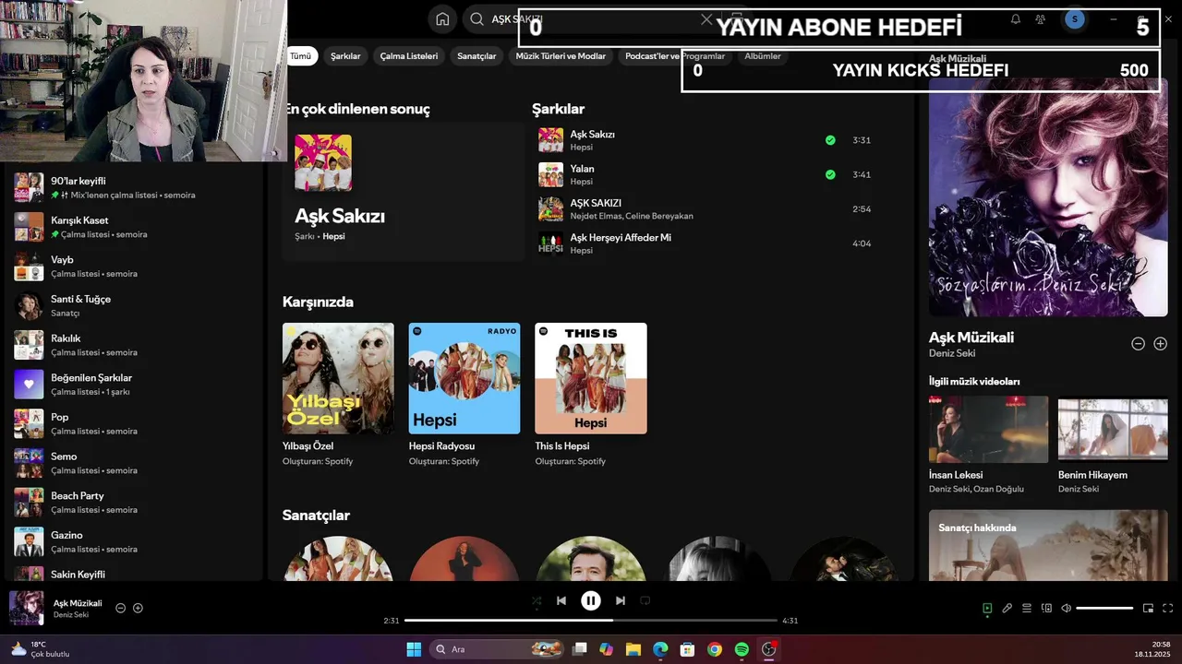Image resolution: width=1182 pixels, height=664 pixels.
Task: Open the Hepsi Radyosu card
Action: 464,395
